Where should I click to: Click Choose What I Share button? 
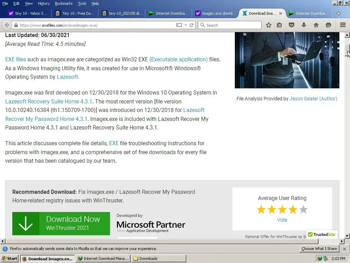319,249
